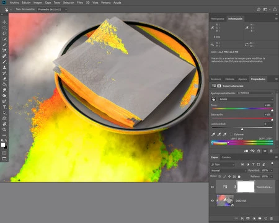
Task: Switch to the Histograma tab
Action: 218,19
